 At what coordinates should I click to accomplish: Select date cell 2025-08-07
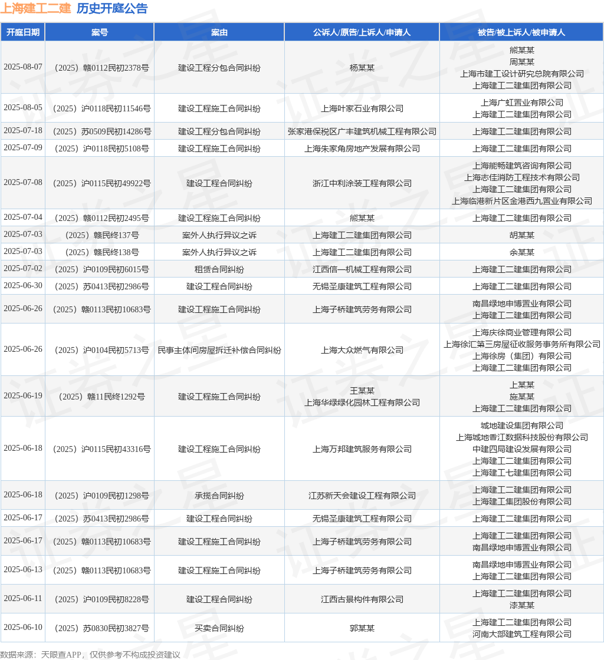tap(23, 67)
